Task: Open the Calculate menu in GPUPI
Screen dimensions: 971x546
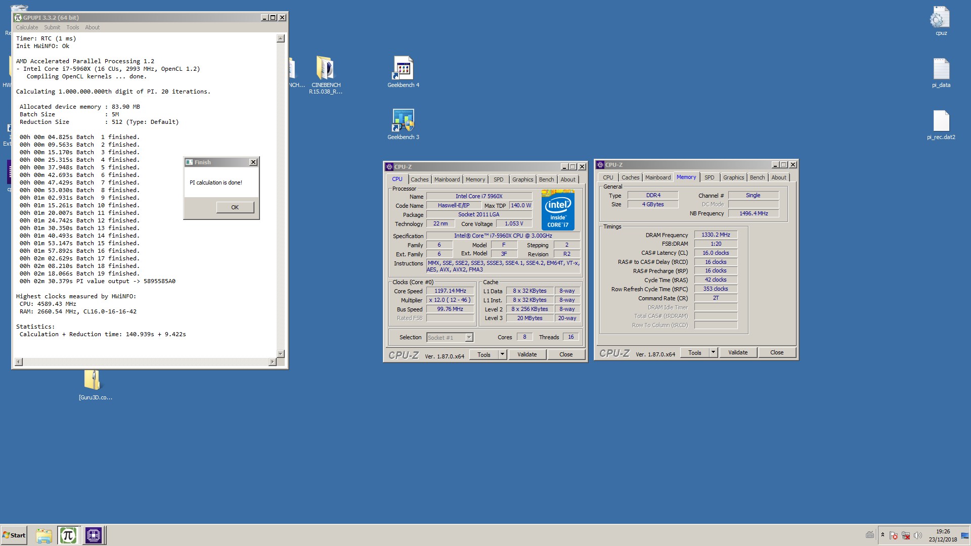Action: (x=27, y=27)
